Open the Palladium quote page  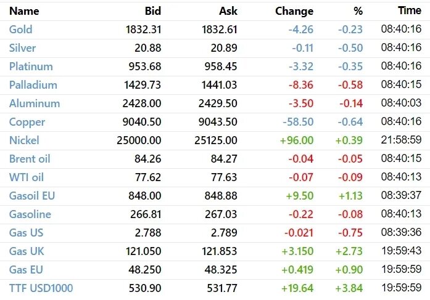[33, 85]
